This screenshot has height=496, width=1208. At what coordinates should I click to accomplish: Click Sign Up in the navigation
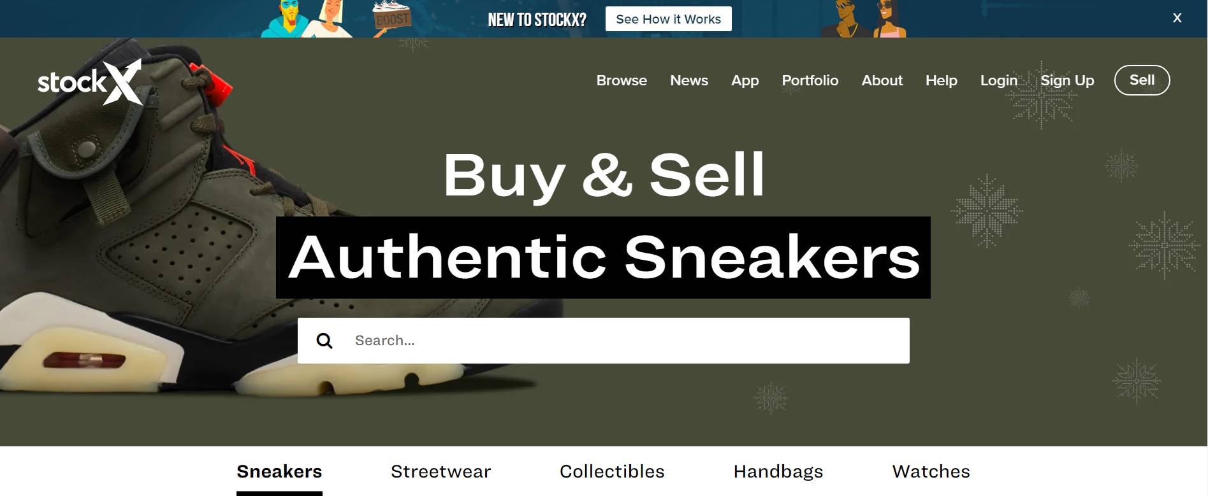click(x=1067, y=81)
